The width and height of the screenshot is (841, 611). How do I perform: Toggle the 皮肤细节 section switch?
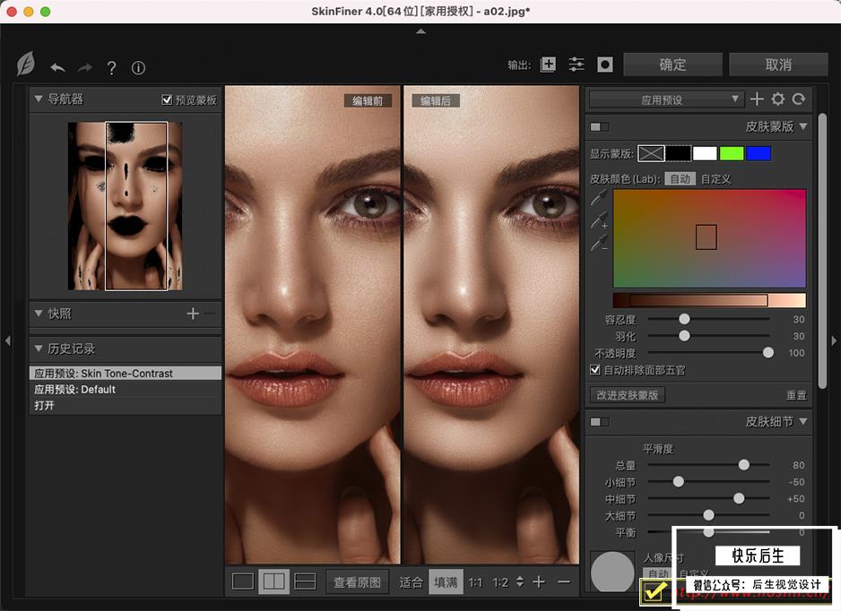click(x=599, y=422)
